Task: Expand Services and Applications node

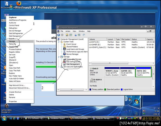Action: tap(59, 67)
